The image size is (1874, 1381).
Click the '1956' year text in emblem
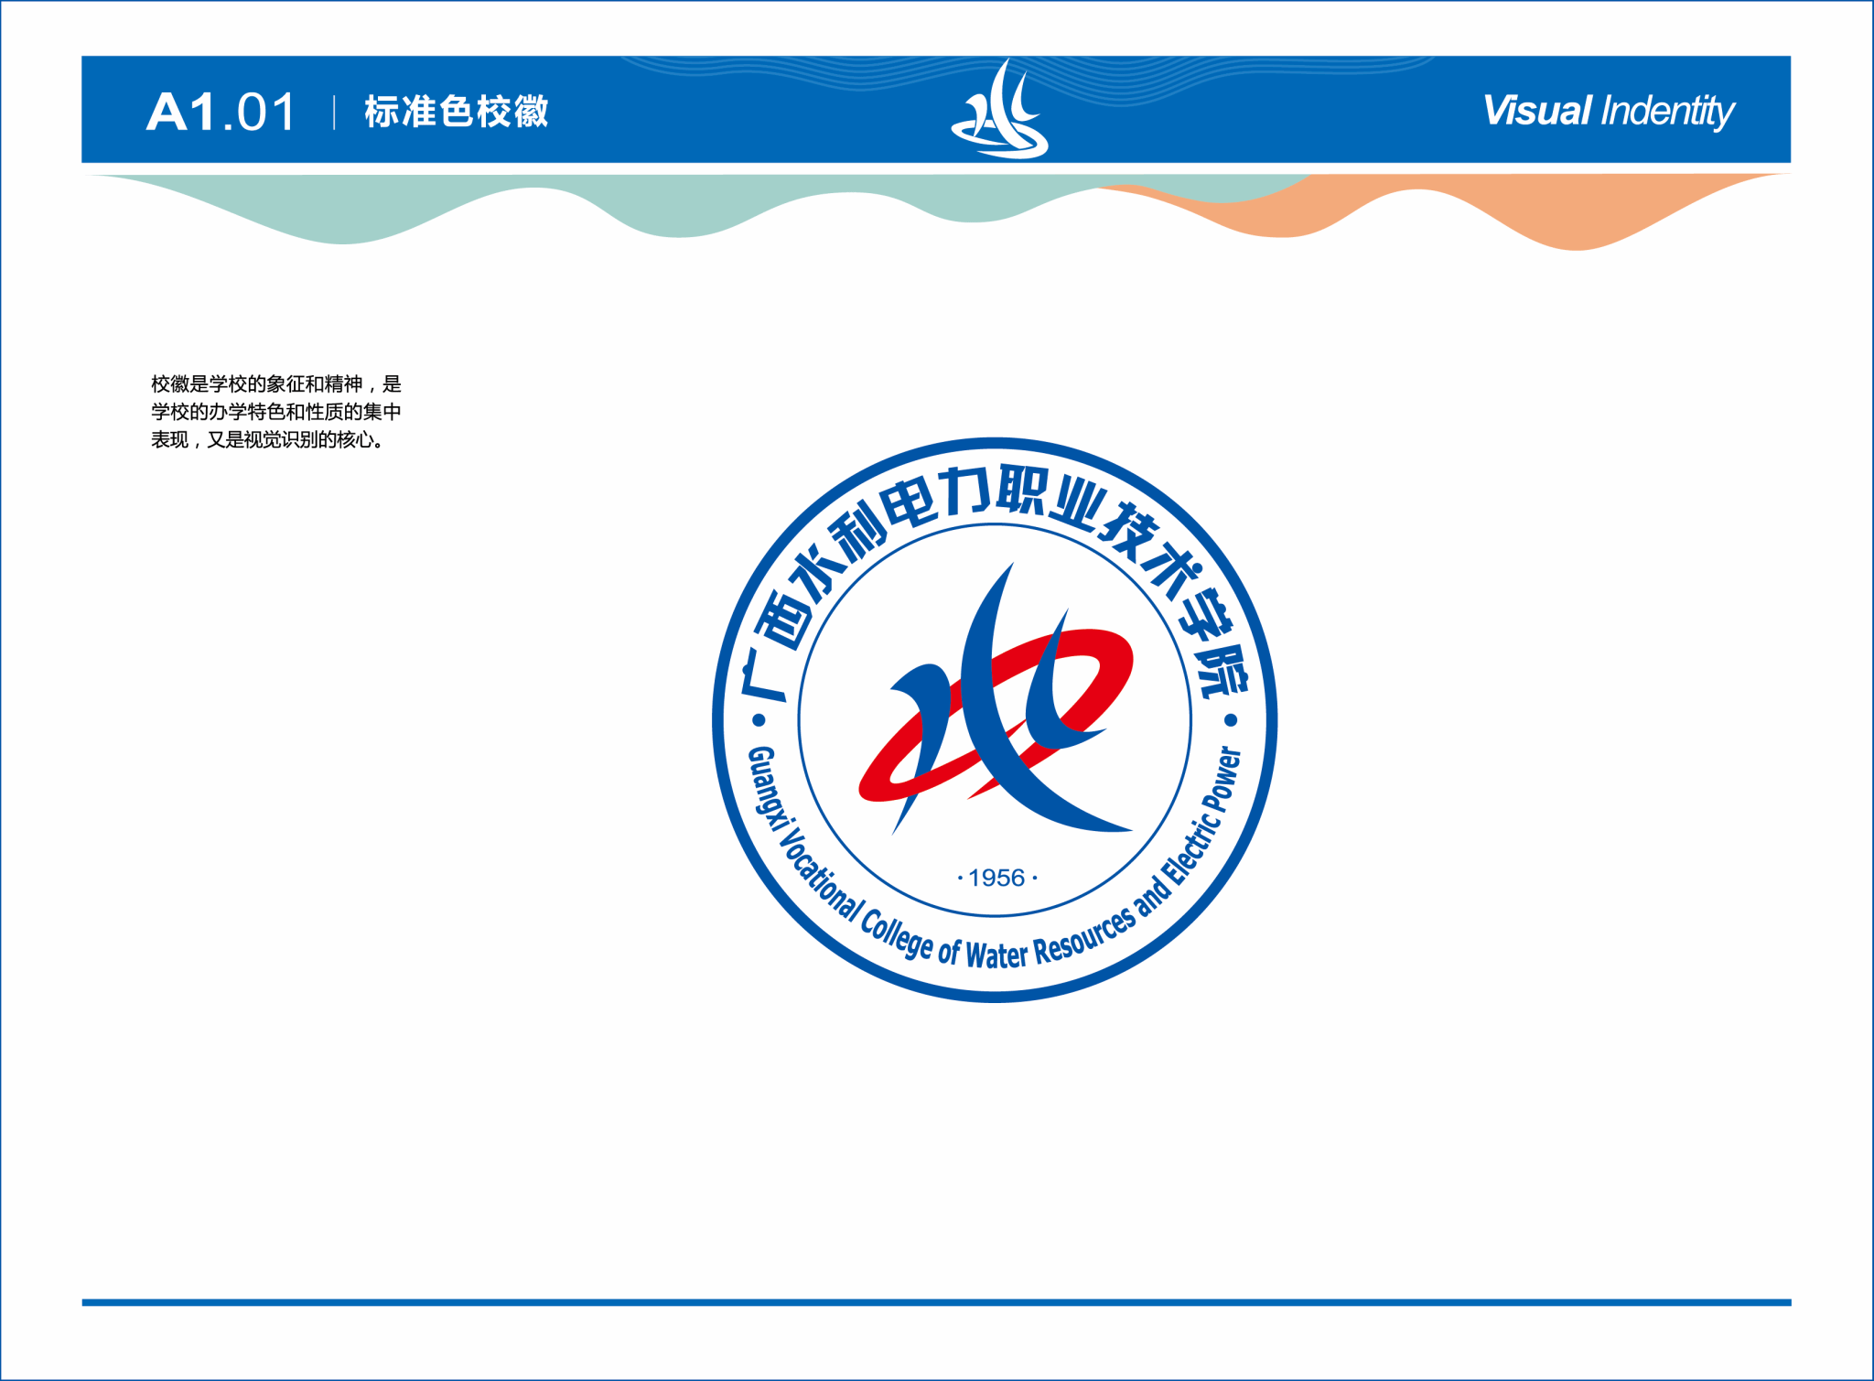(x=996, y=878)
